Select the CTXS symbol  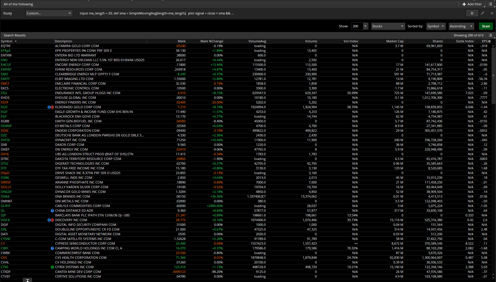click(x=5, y=267)
